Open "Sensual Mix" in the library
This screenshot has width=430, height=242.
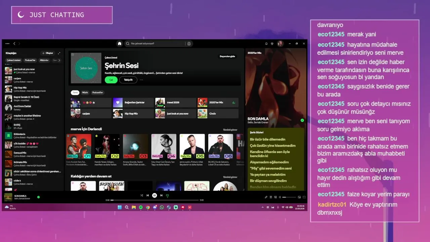pyautogui.click(x=33, y=154)
